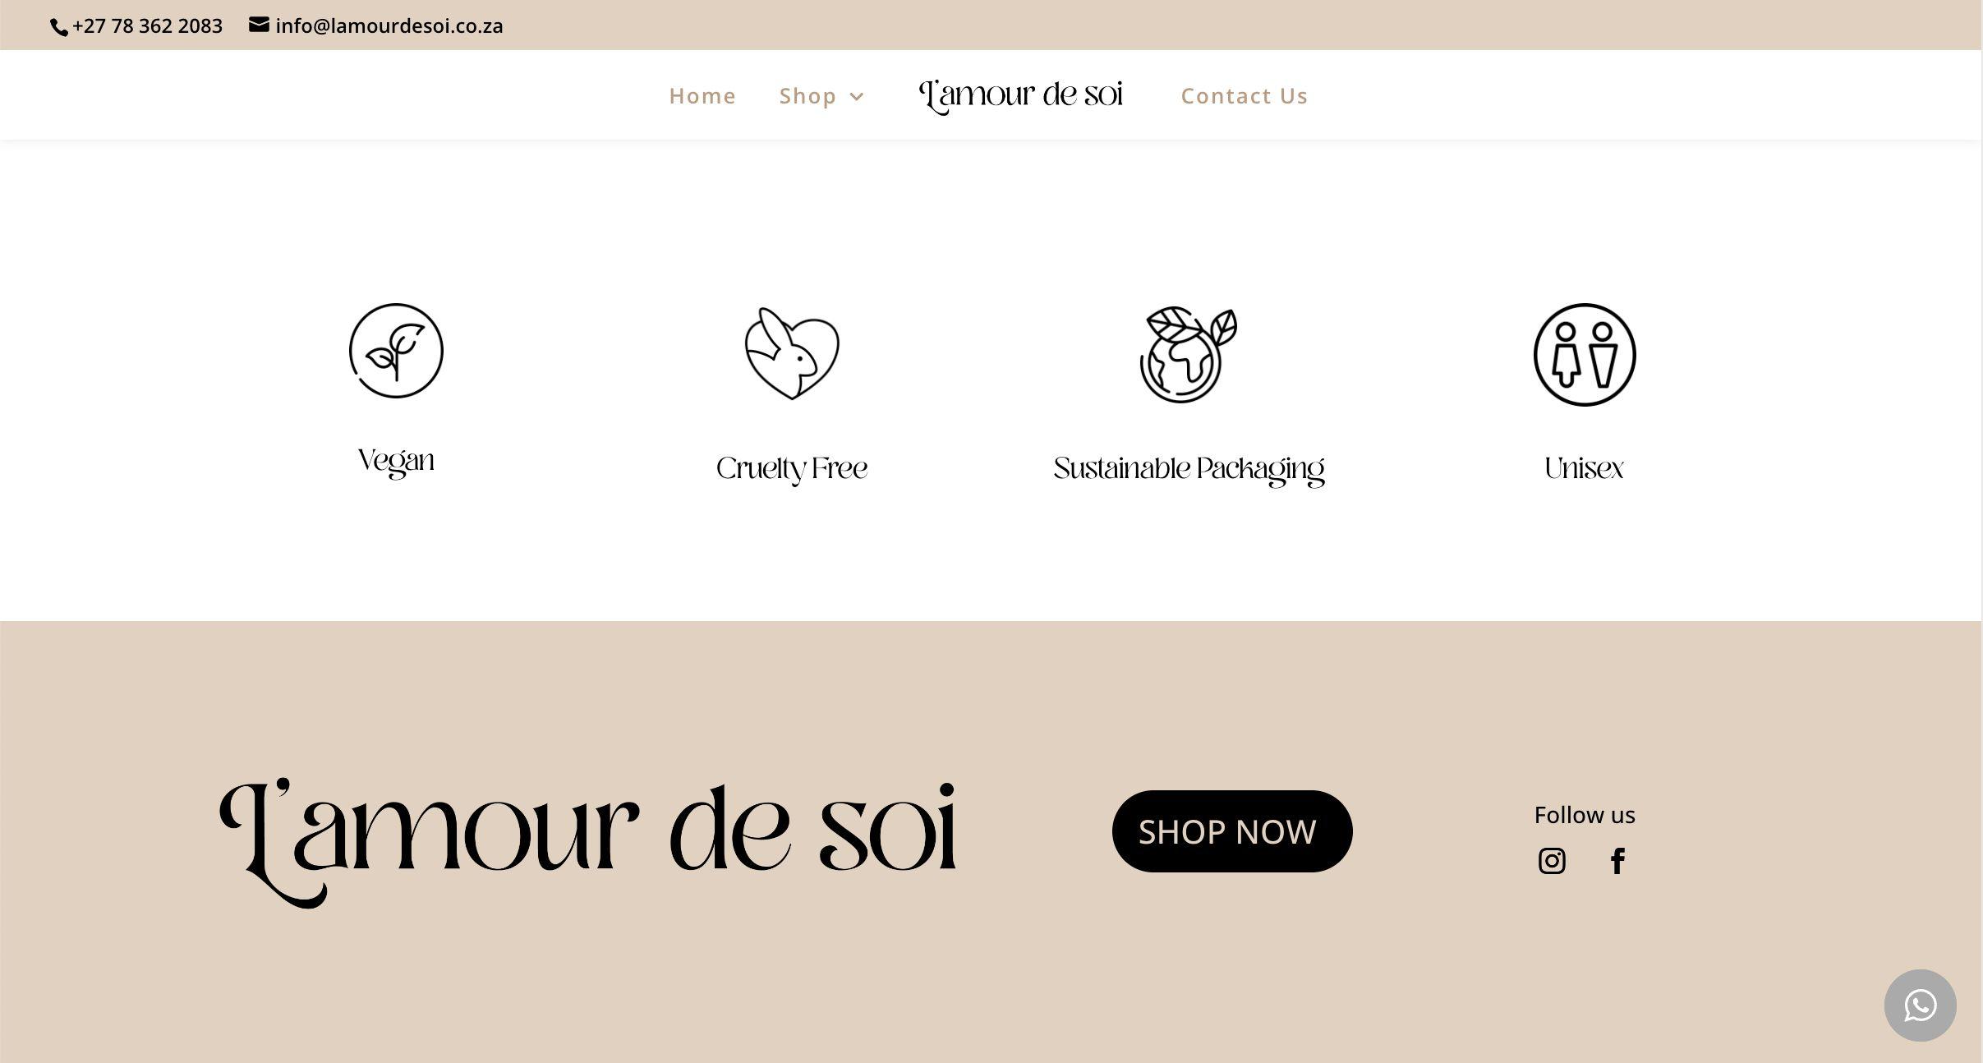Screen dimensions: 1983x1063
Task: Open the WhatsApp chat bubble
Action: [1920, 1005]
